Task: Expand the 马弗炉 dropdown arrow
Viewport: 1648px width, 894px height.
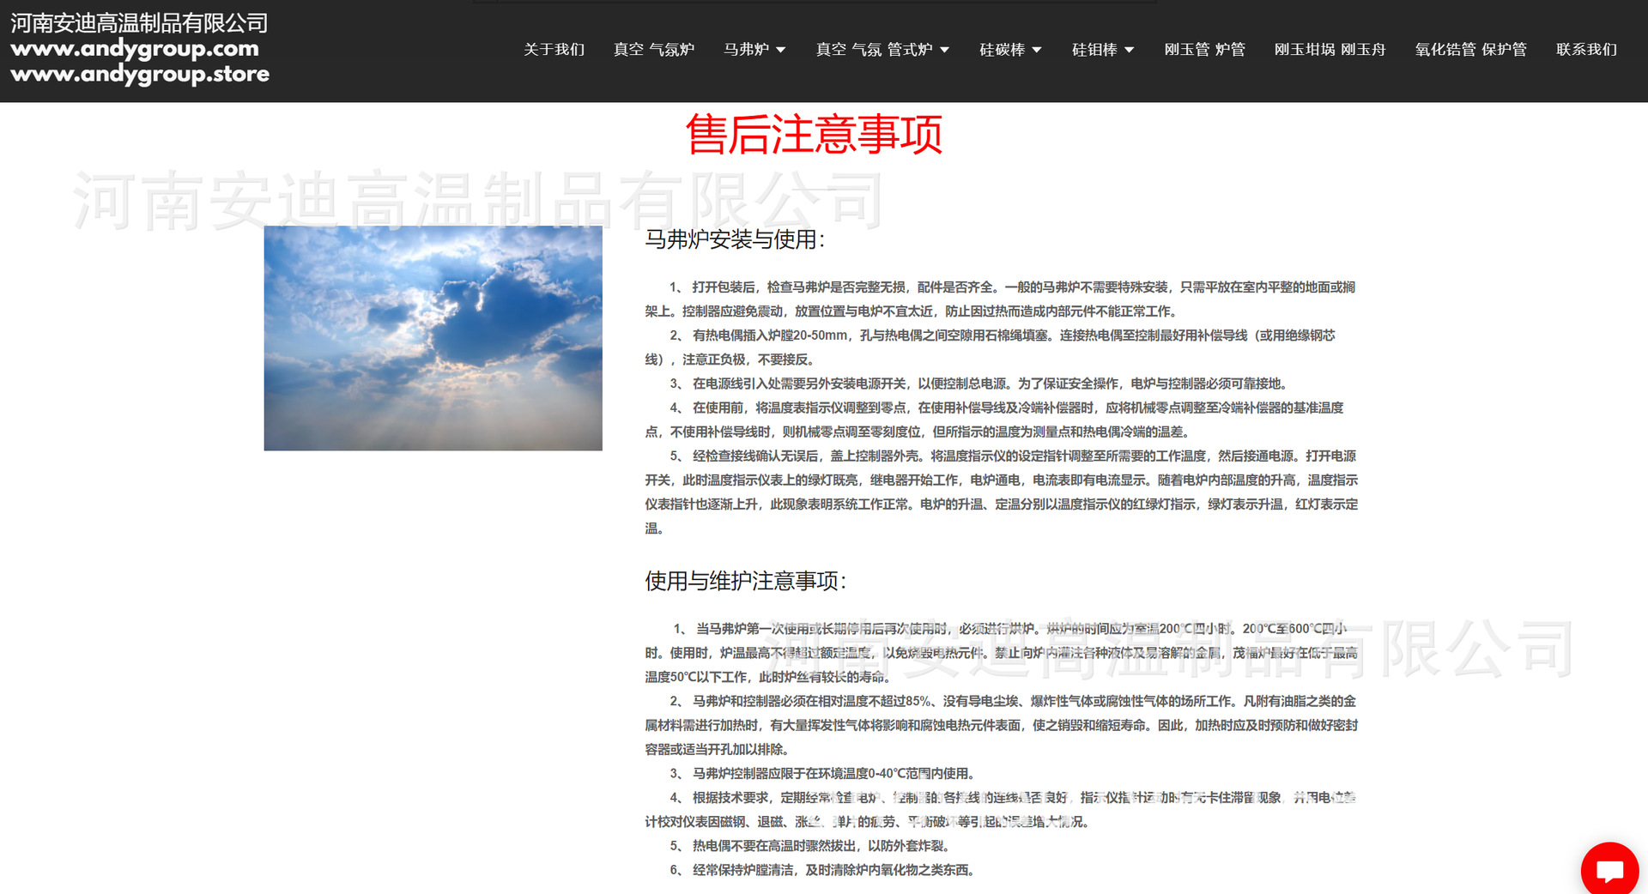Action: point(780,51)
